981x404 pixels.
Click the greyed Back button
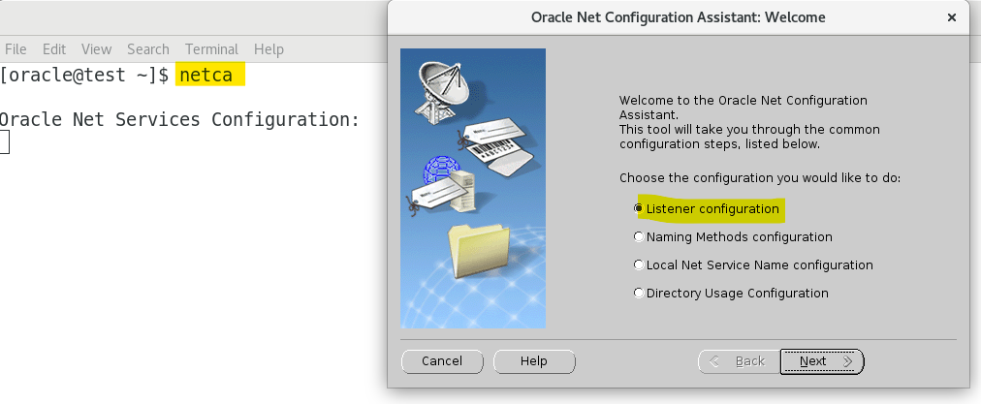pos(739,361)
